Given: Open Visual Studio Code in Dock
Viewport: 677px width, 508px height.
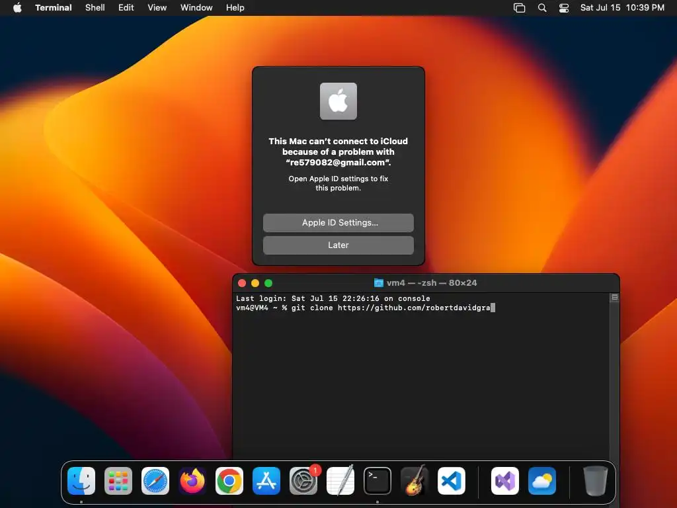Looking at the screenshot, I should 452,481.
